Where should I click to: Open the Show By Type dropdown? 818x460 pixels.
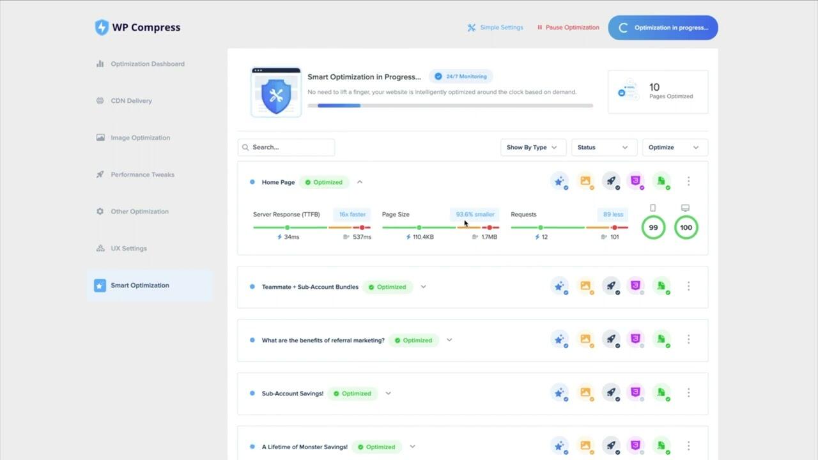click(532, 147)
